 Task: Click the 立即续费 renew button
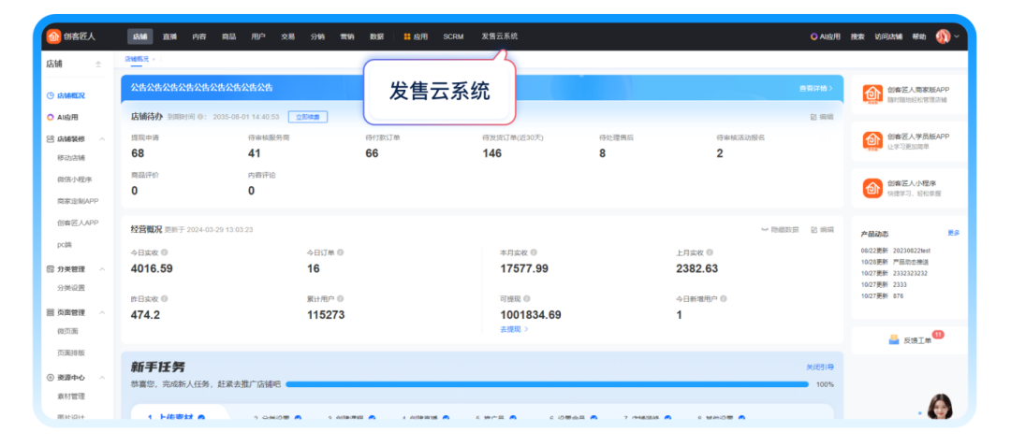pos(307,117)
